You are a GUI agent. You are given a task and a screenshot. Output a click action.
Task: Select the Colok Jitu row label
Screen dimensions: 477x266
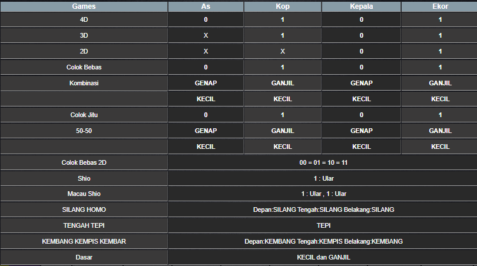point(84,115)
